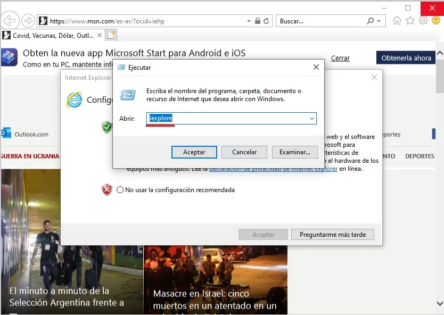Open the favorites star icon
This screenshot has height=315, width=444.
point(410,20)
